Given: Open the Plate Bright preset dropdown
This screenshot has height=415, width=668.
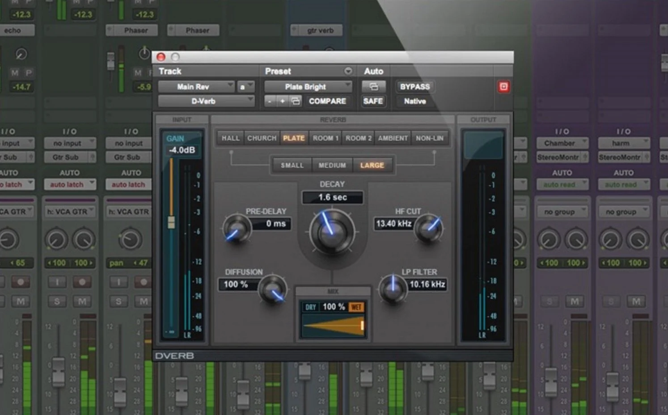Looking at the screenshot, I should pos(308,87).
